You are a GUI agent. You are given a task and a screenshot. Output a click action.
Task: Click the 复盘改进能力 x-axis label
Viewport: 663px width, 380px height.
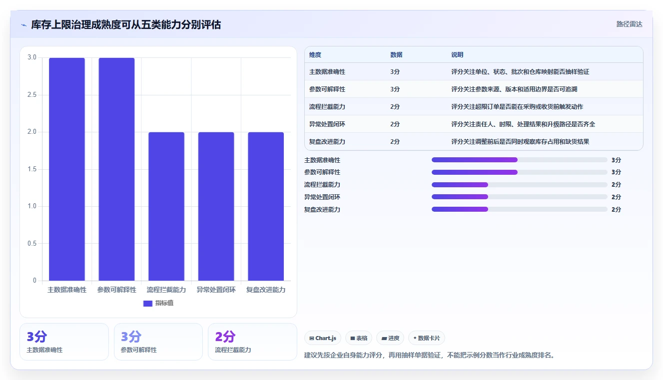click(266, 290)
